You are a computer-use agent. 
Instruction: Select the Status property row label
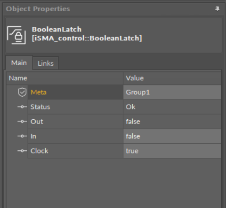[40, 107]
